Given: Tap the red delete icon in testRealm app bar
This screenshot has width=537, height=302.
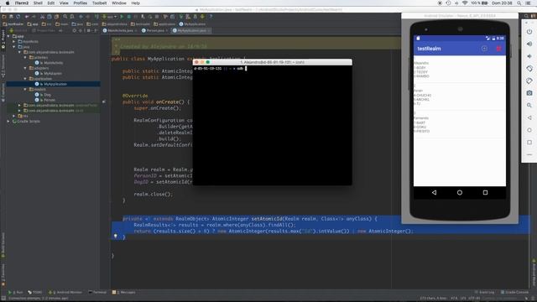Looking at the screenshot, I should click(498, 49).
